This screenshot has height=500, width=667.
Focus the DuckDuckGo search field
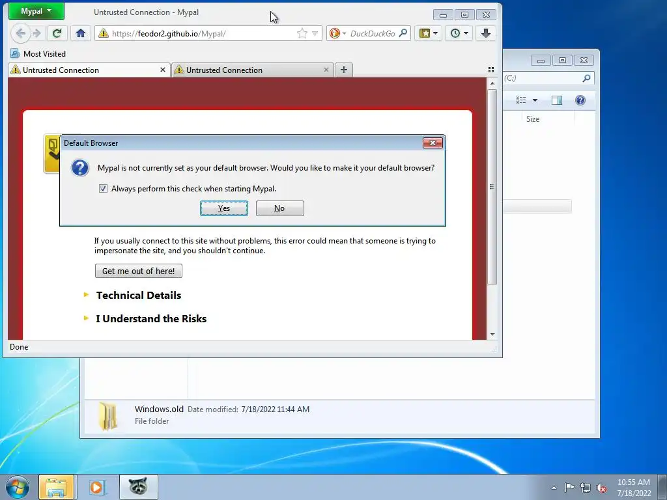pyautogui.click(x=373, y=34)
